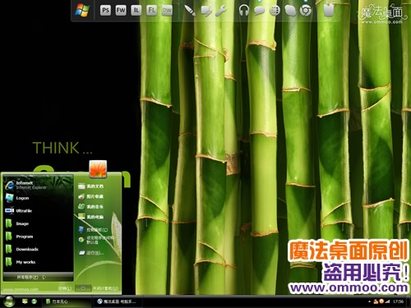Open My Music in start menu right column
Image resolution: width=411 pixels, height=308 pixels.
[x=90, y=206]
